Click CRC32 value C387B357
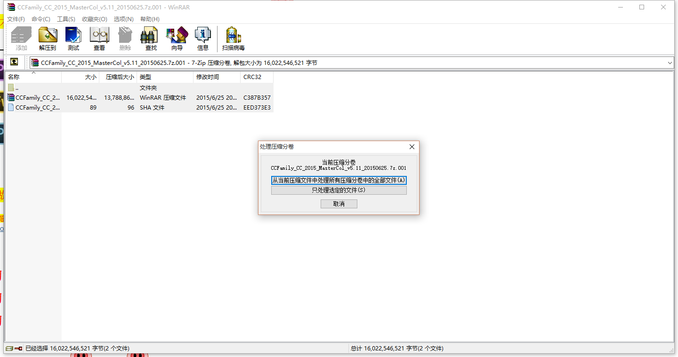678x357 pixels. pyautogui.click(x=257, y=98)
